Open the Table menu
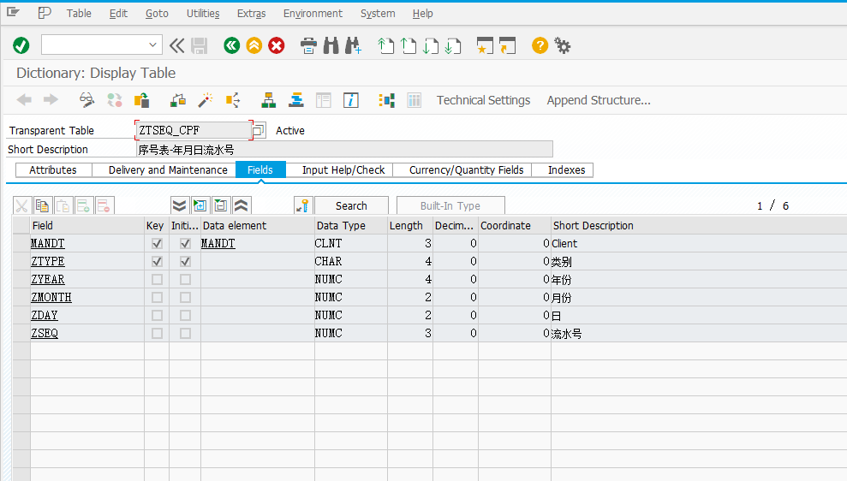 [x=79, y=14]
